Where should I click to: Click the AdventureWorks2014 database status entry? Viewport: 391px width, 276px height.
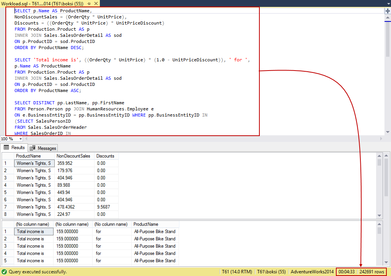click(x=312, y=272)
